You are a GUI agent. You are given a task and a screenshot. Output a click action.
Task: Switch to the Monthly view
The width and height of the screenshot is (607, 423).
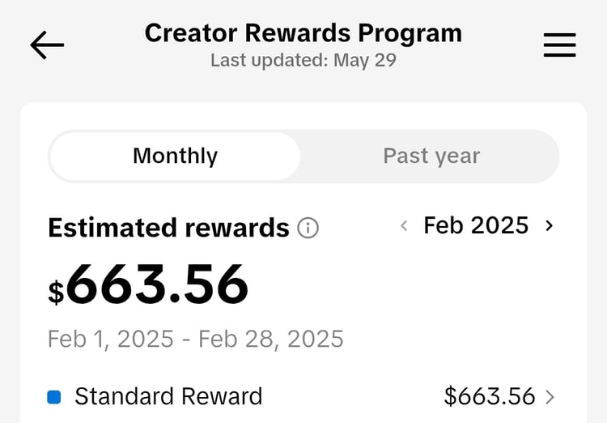175,156
